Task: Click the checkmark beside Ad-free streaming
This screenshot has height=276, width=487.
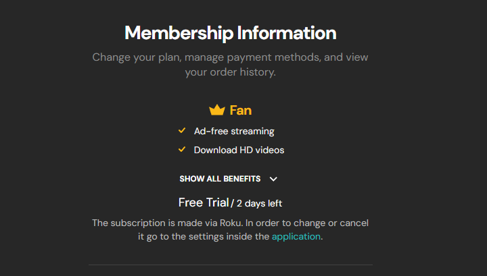Action: click(182, 131)
